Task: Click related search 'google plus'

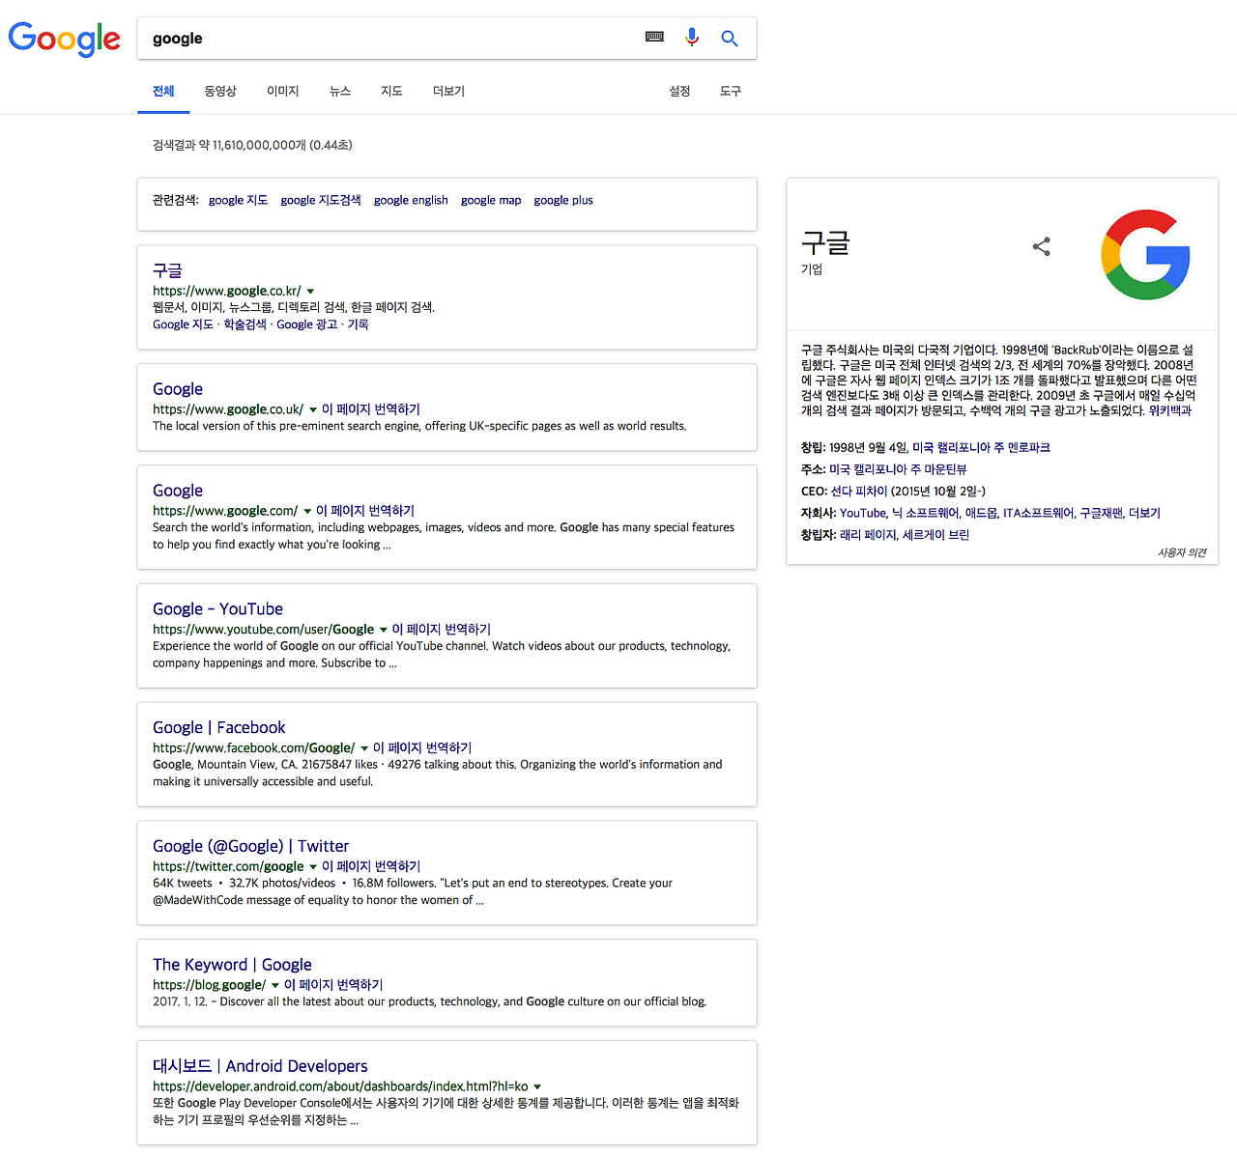Action: pos(563,200)
